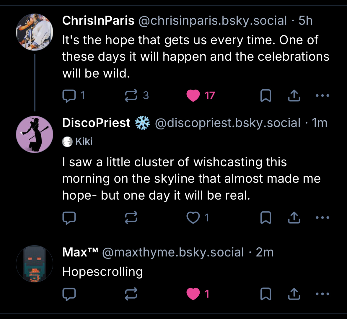Bookmark ChrisInParis's post
The height and width of the screenshot is (319, 347).
click(265, 96)
